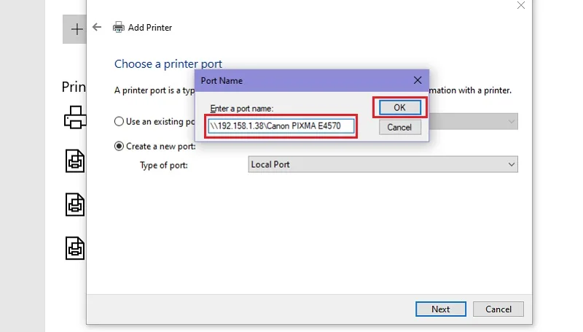The height and width of the screenshot is (332, 583).
Task: Click the Next button in the wizard
Action: coord(441,309)
